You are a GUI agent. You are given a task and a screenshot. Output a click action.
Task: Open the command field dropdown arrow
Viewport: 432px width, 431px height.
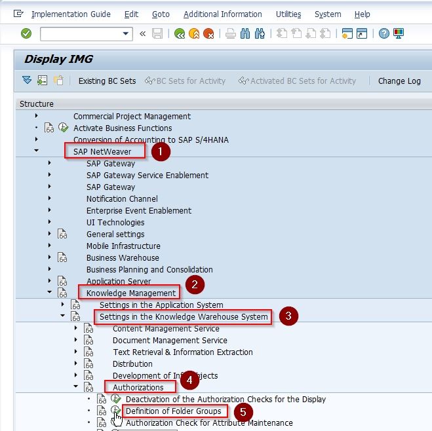click(x=126, y=33)
